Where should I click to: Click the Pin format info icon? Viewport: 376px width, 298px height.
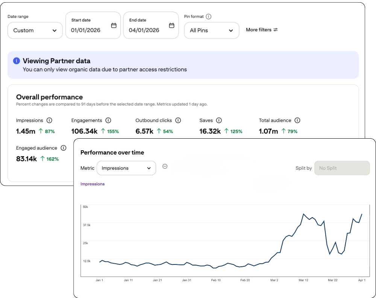(x=209, y=16)
